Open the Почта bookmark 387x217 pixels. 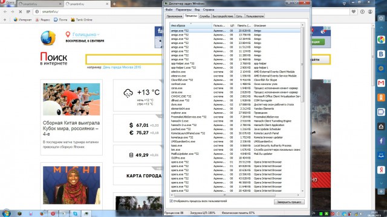[60, 20]
